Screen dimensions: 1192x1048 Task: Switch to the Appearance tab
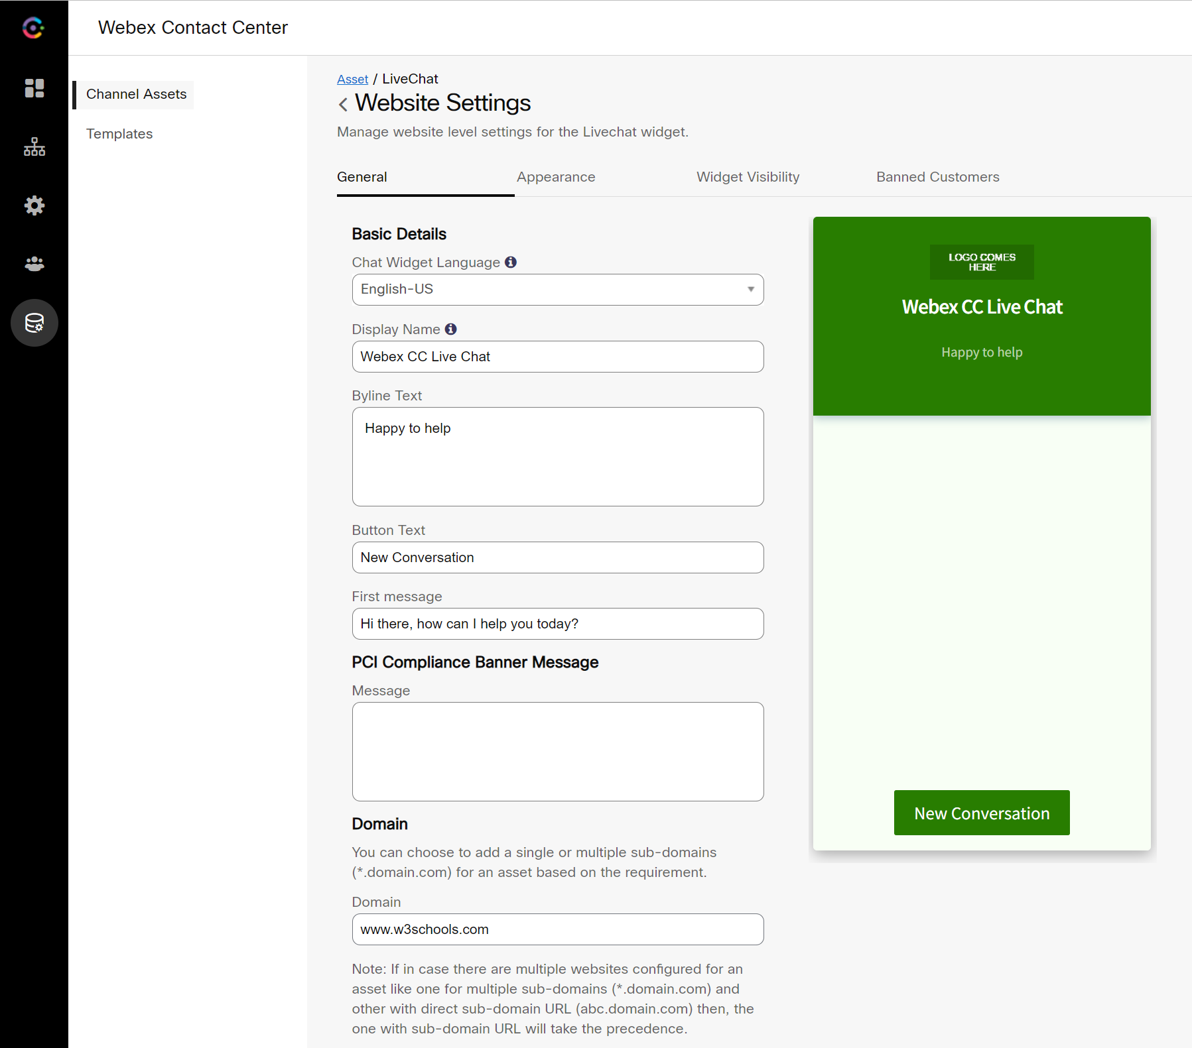pos(556,177)
